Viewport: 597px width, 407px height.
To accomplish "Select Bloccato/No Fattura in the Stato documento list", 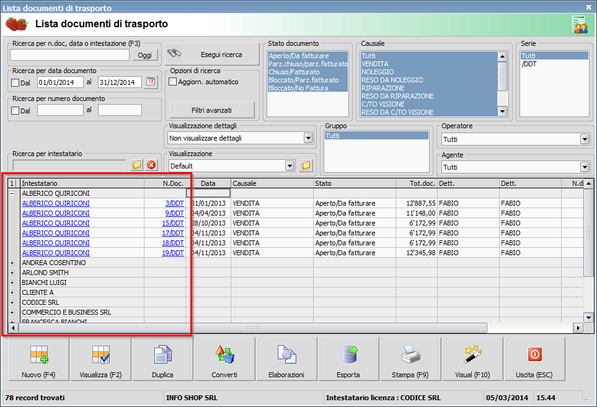I will (307, 88).
